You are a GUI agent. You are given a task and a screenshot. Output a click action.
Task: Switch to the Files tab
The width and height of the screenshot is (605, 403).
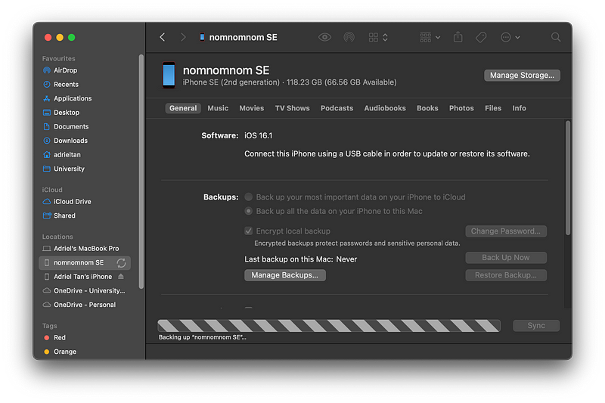[x=493, y=108]
